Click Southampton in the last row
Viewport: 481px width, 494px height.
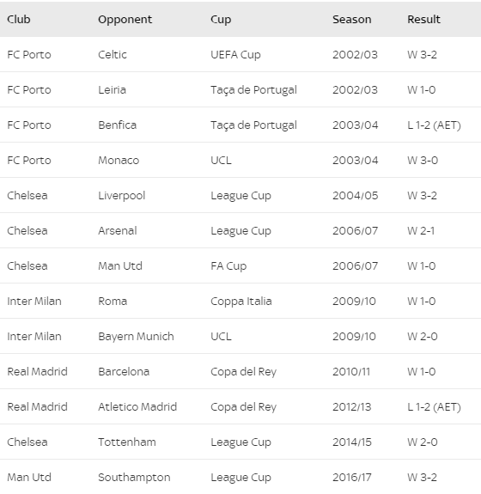tap(134, 478)
